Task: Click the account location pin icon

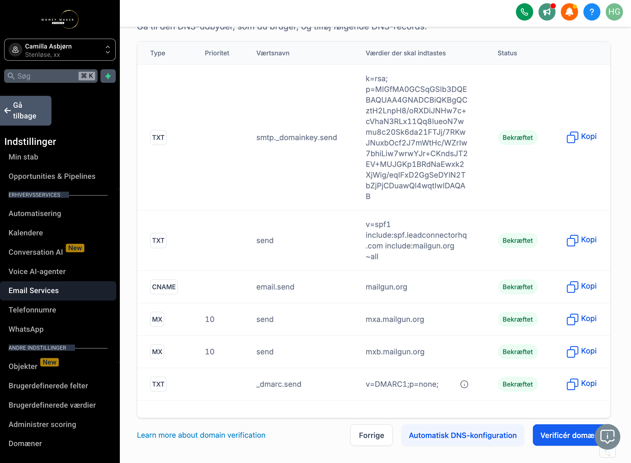Action: click(15, 50)
